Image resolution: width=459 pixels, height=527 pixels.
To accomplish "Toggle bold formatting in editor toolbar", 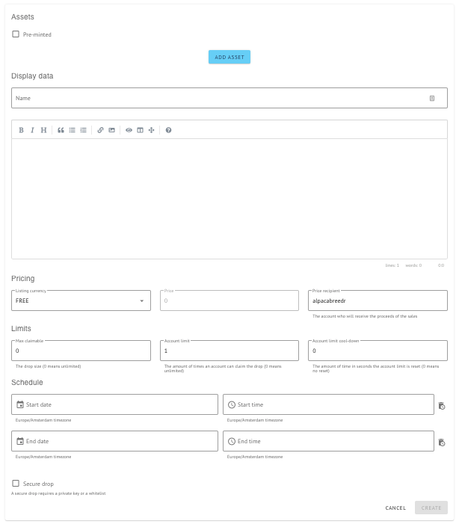I will click(x=21, y=130).
